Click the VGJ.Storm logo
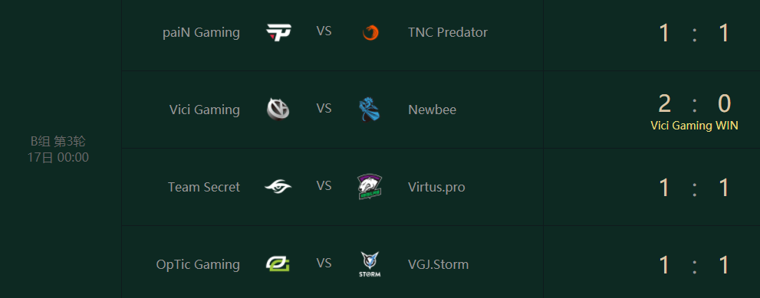This screenshot has width=760, height=298. (x=370, y=264)
